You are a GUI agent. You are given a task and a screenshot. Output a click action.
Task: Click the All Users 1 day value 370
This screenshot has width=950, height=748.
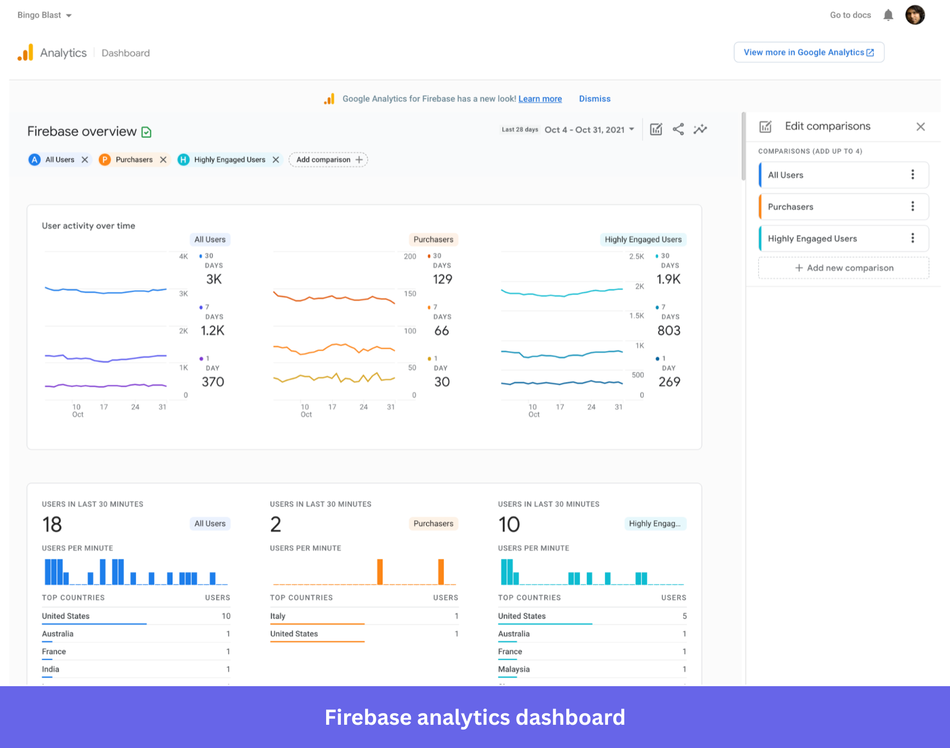213,382
